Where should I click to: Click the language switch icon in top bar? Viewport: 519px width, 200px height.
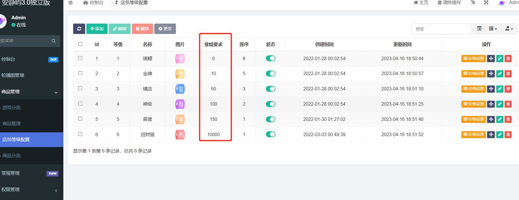point(473,3)
